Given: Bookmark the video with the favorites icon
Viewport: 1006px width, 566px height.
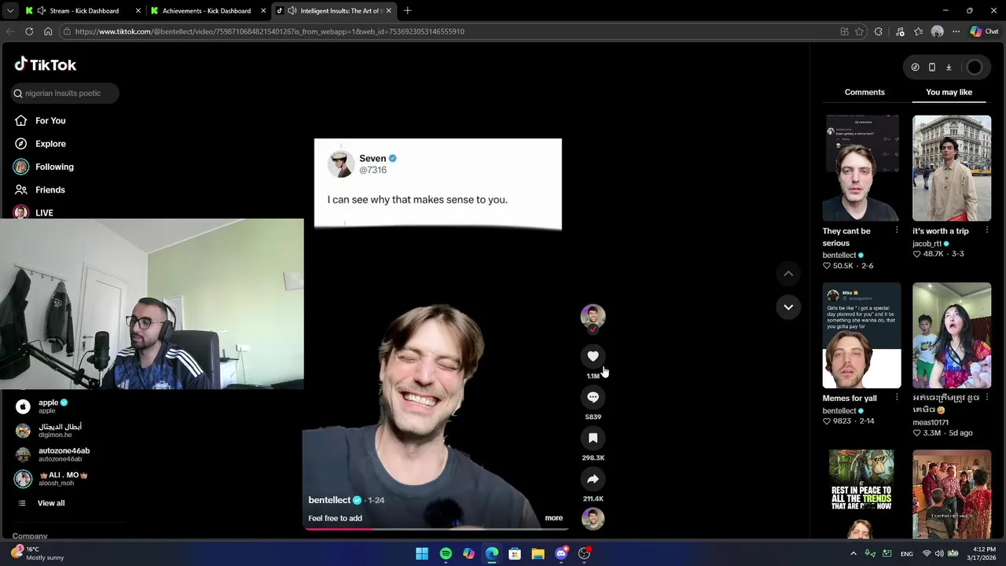Looking at the screenshot, I should (x=593, y=438).
